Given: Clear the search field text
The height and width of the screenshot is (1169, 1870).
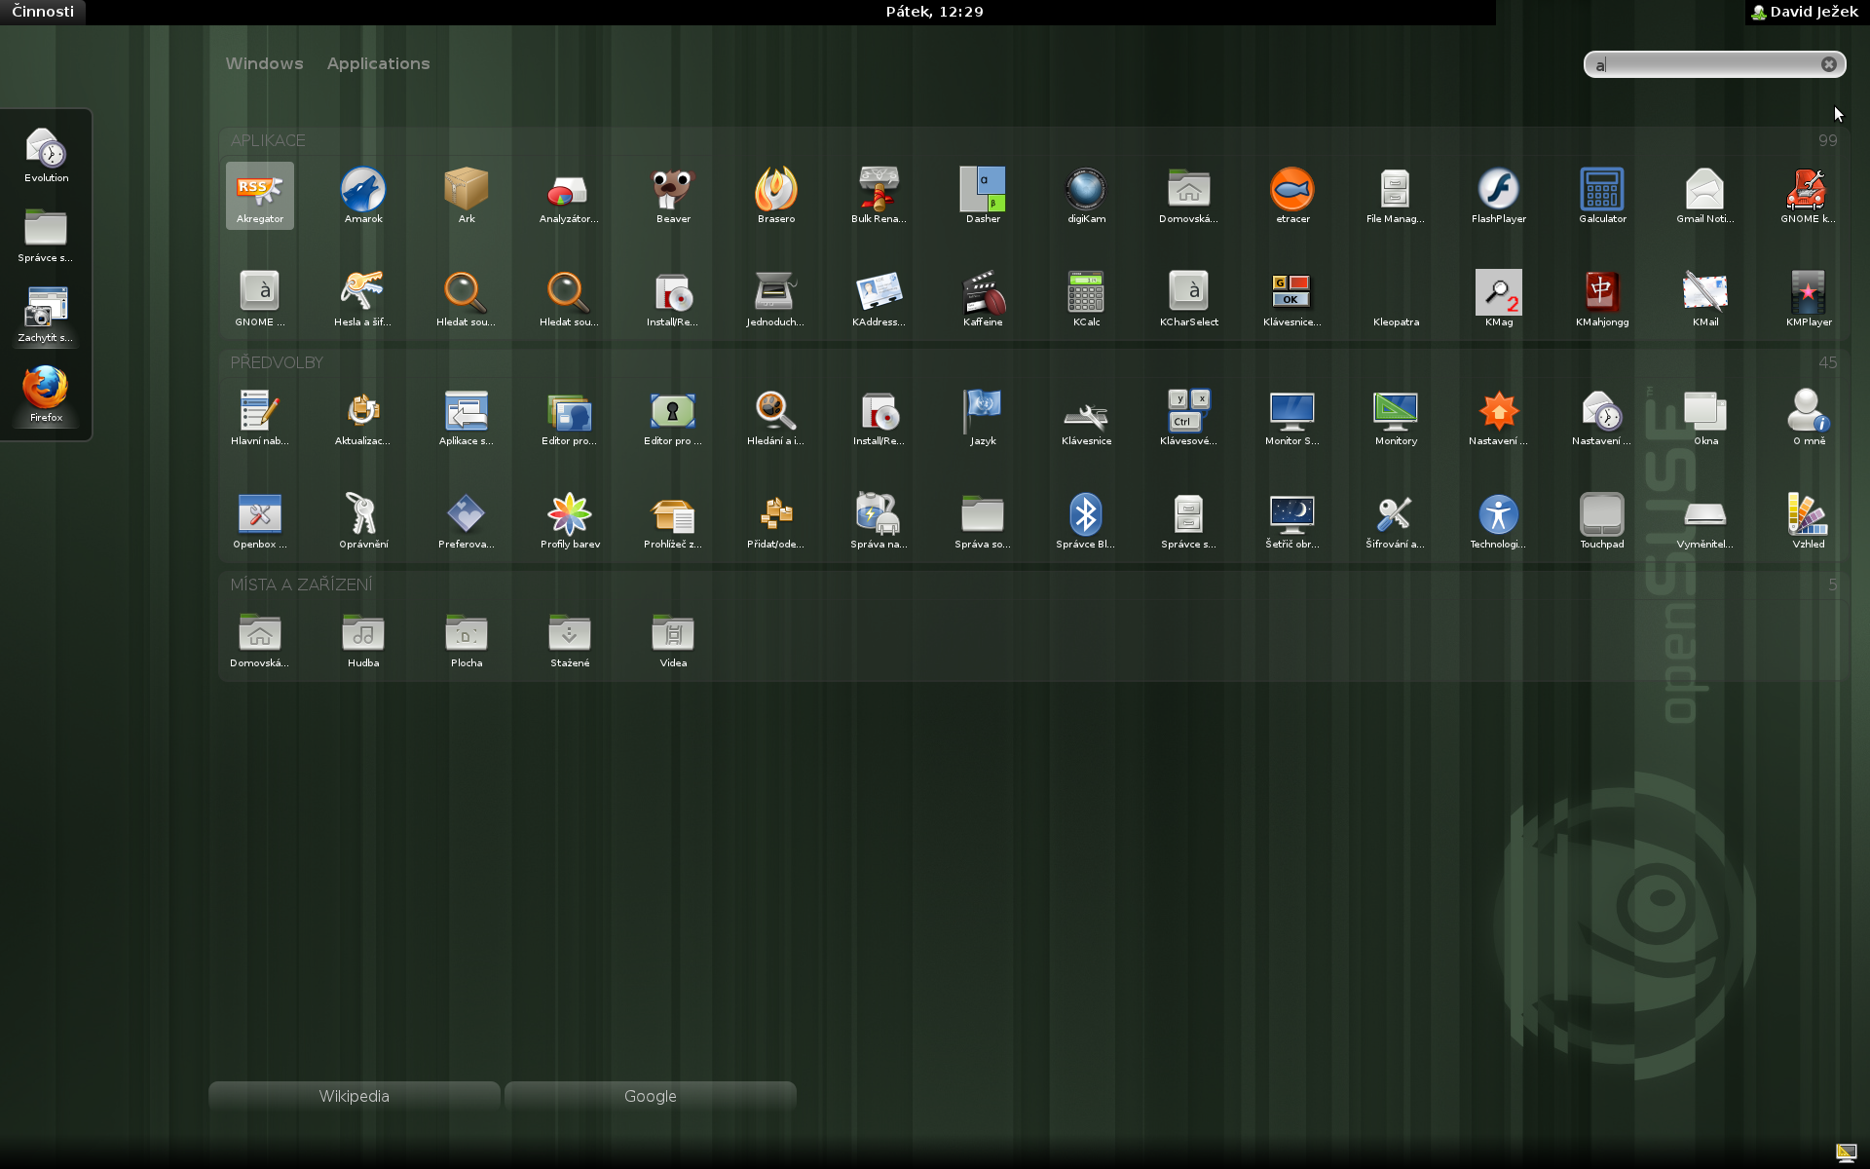Looking at the screenshot, I should click(x=1828, y=64).
